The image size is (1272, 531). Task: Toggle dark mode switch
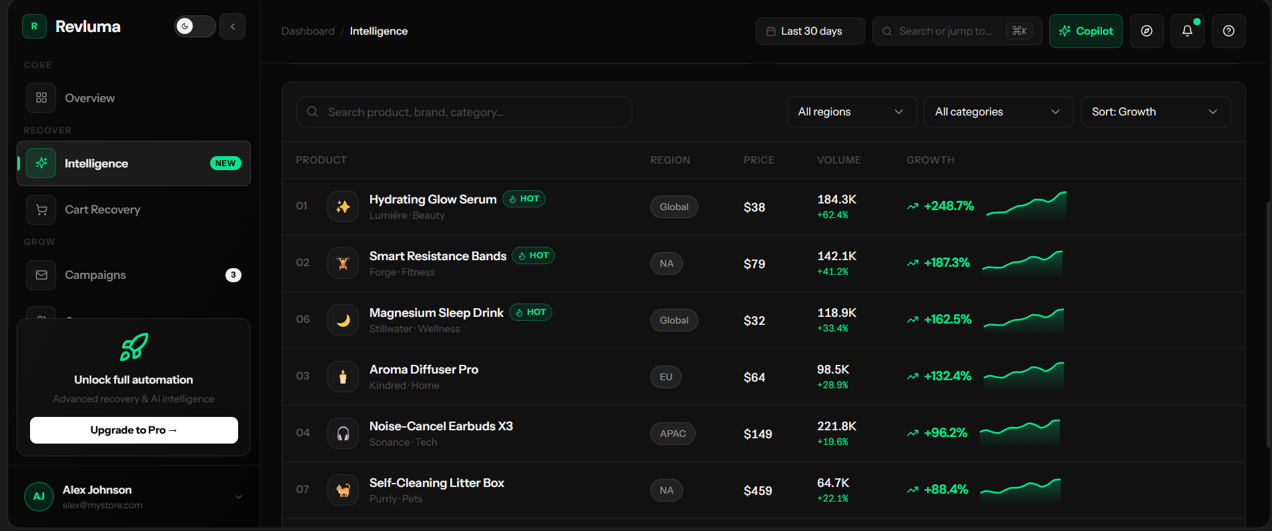click(195, 26)
